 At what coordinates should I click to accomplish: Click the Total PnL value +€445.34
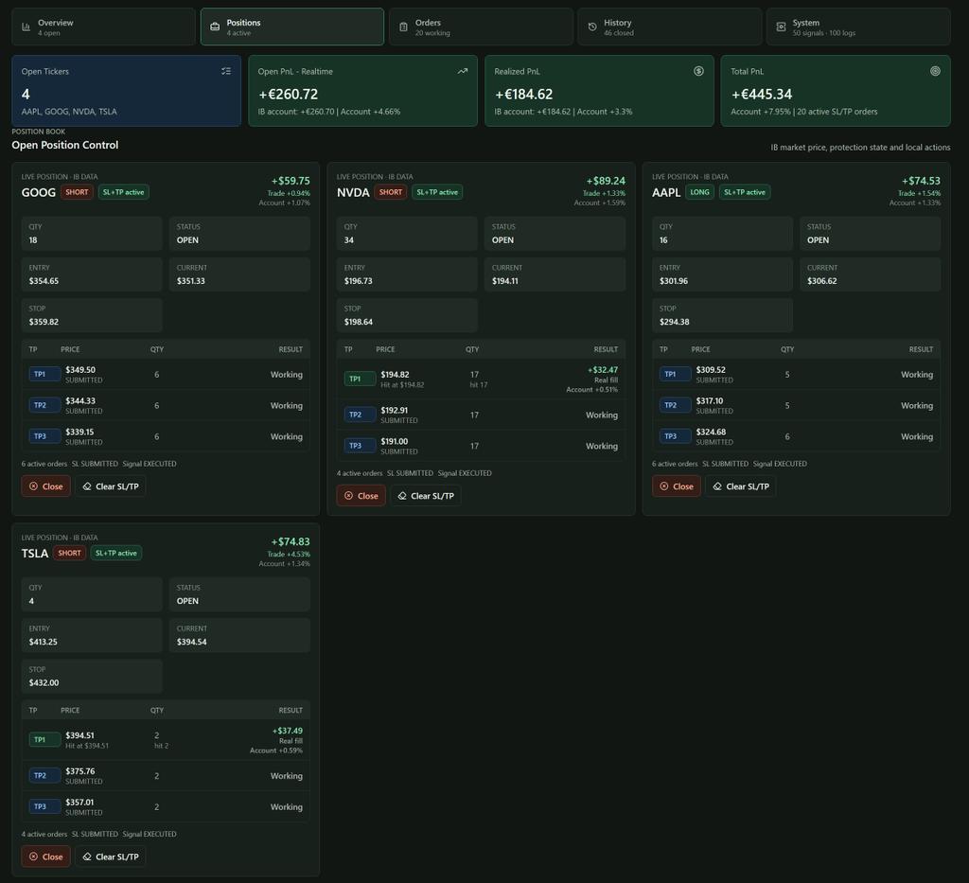[x=762, y=94]
